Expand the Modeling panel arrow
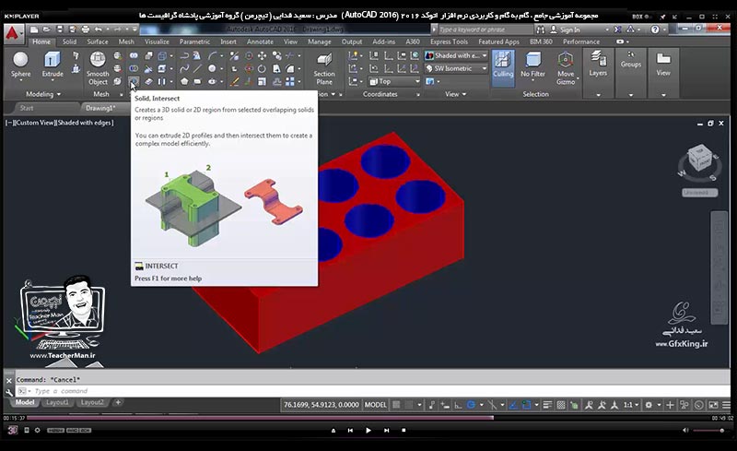Image resolution: width=737 pixels, height=451 pixels. 59,95
